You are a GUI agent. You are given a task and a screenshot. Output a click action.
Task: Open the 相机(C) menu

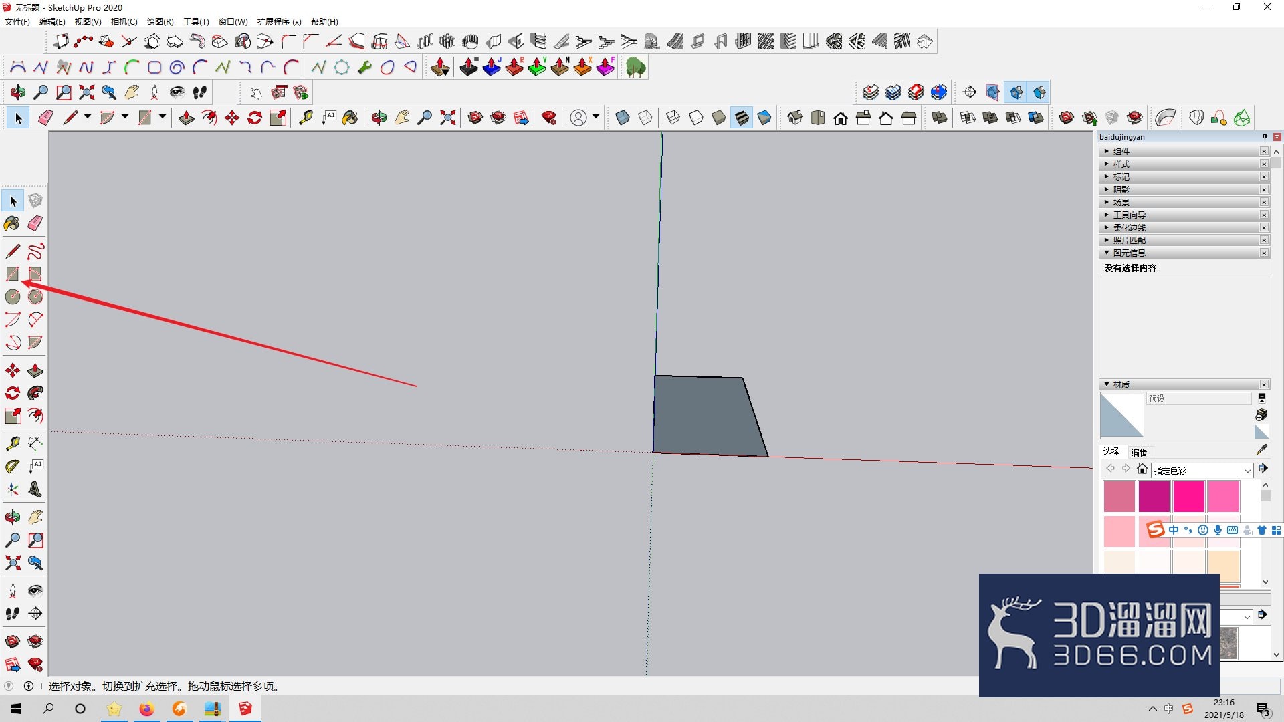[124, 21]
